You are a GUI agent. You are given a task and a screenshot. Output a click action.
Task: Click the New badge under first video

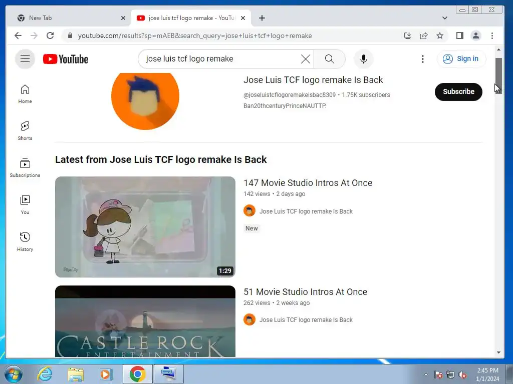pos(251,228)
